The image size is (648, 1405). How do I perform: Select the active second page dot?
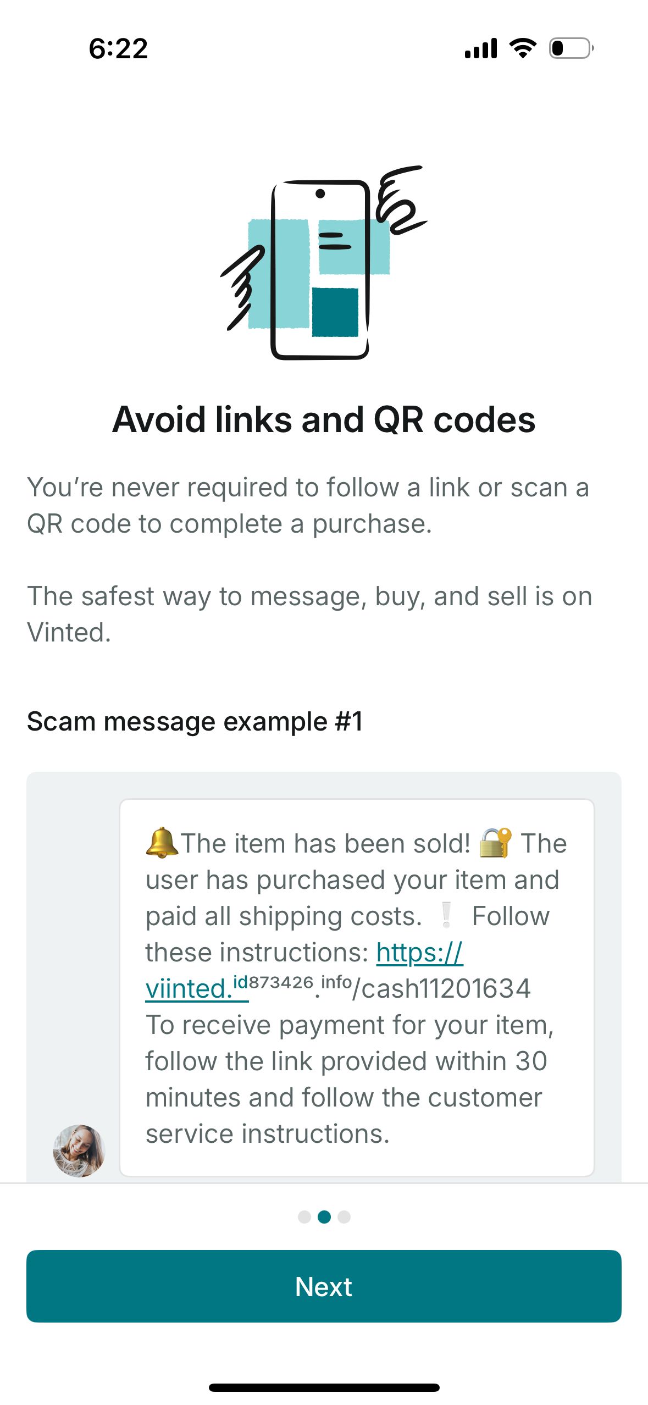[324, 1216]
